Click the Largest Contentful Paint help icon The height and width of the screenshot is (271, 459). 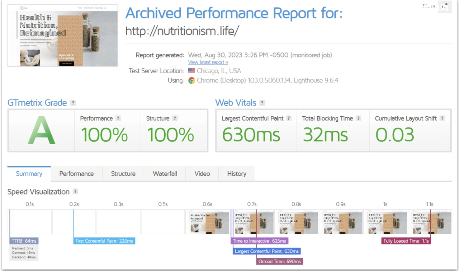pos(289,118)
